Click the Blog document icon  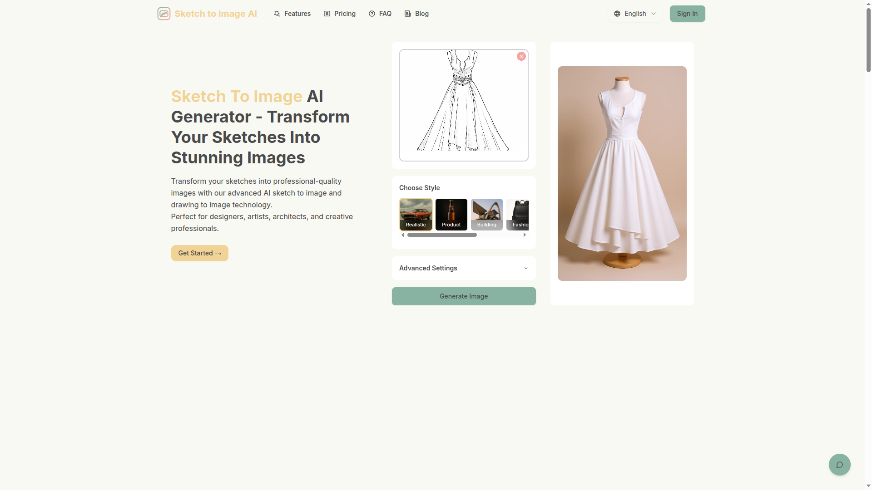408,14
